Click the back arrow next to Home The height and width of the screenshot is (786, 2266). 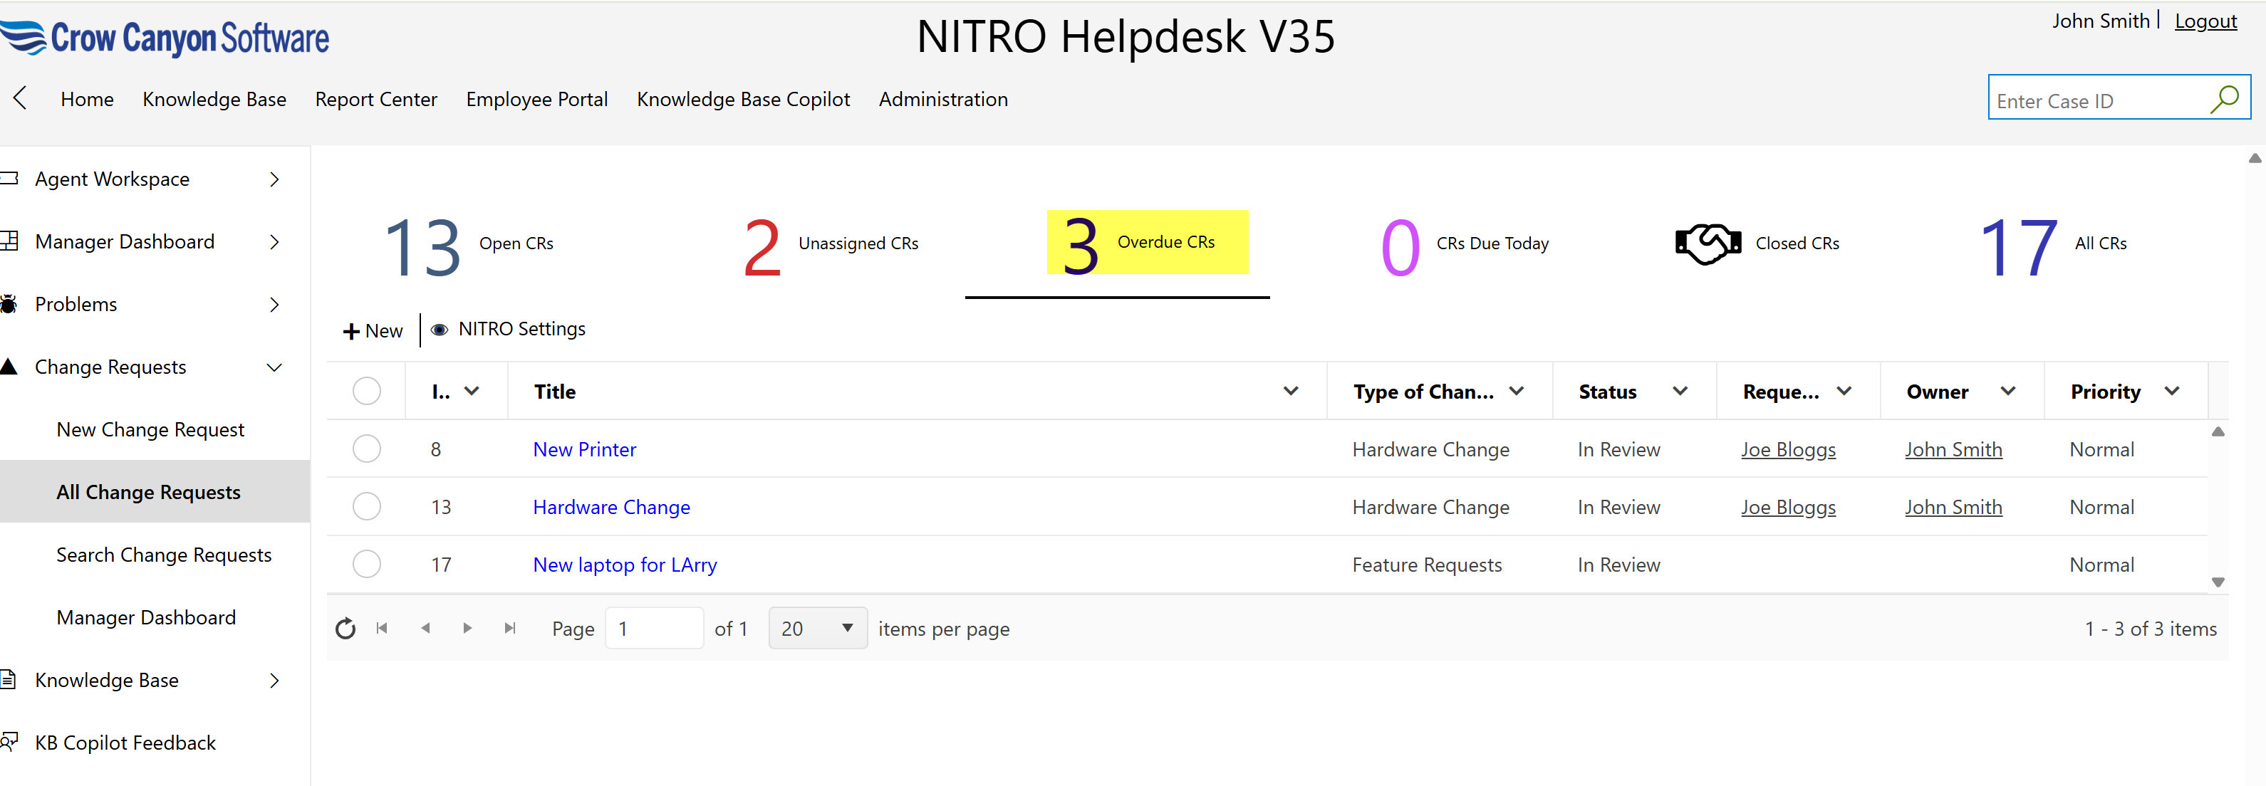19,98
